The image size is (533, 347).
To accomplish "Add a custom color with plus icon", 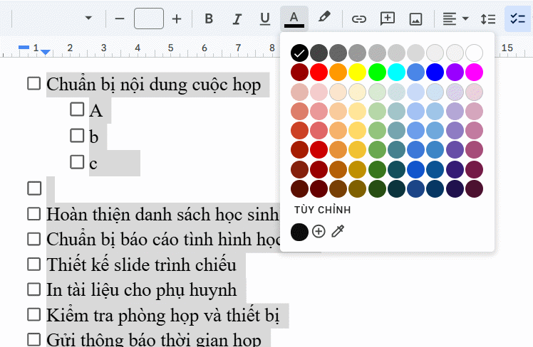I will pyautogui.click(x=319, y=232).
